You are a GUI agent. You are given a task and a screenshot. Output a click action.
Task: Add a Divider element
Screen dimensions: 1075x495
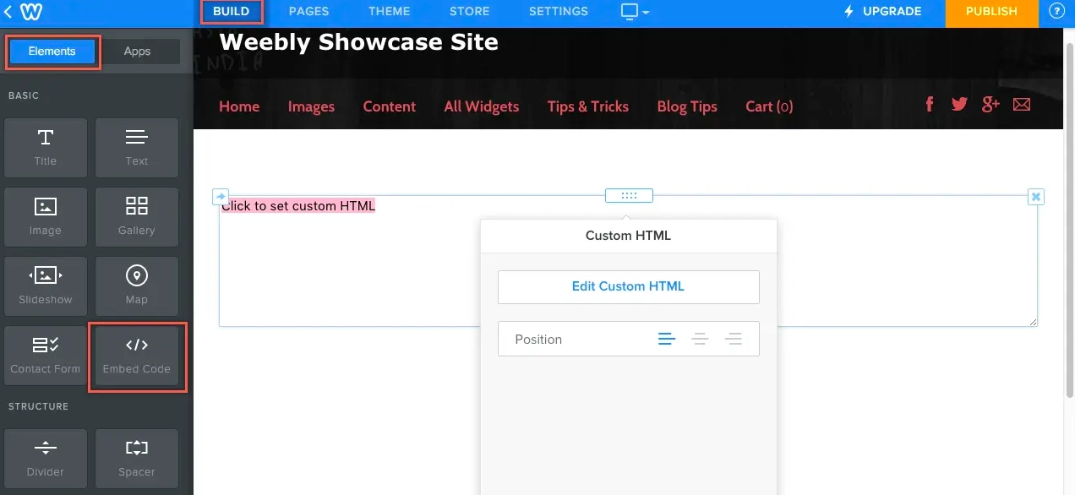click(x=46, y=459)
